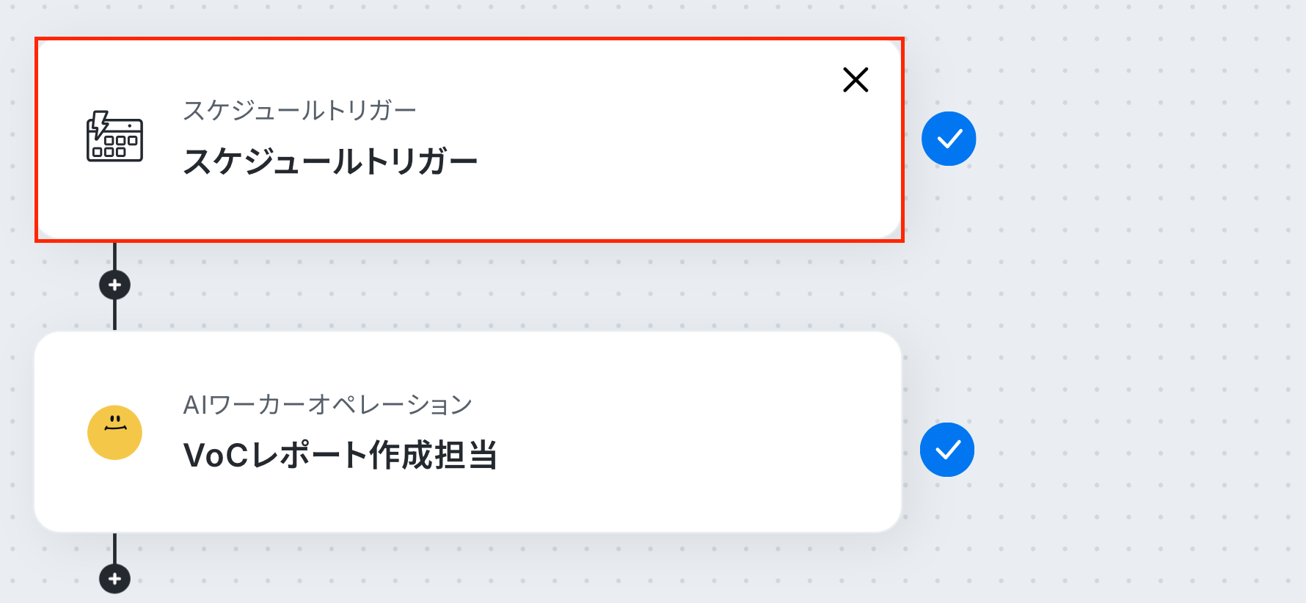
Task: Click トリガー in the bold trigger title
Action: (x=421, y=161)
